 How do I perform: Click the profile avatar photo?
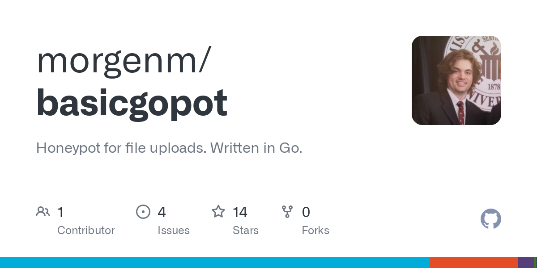tap(456, 80)
